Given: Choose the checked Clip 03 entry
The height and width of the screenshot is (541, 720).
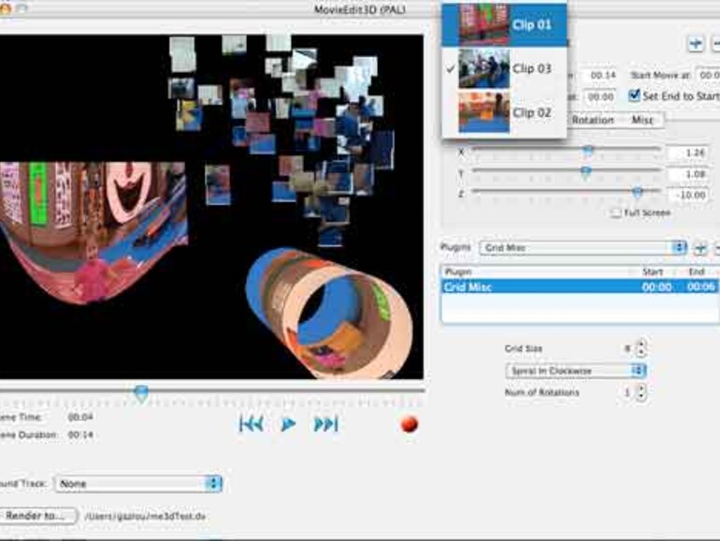Looking at the screenshot, I should point(504,68).
